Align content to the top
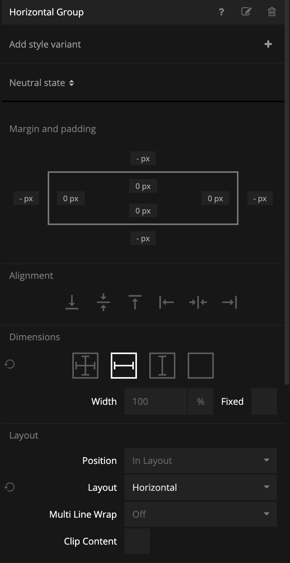 135,302
